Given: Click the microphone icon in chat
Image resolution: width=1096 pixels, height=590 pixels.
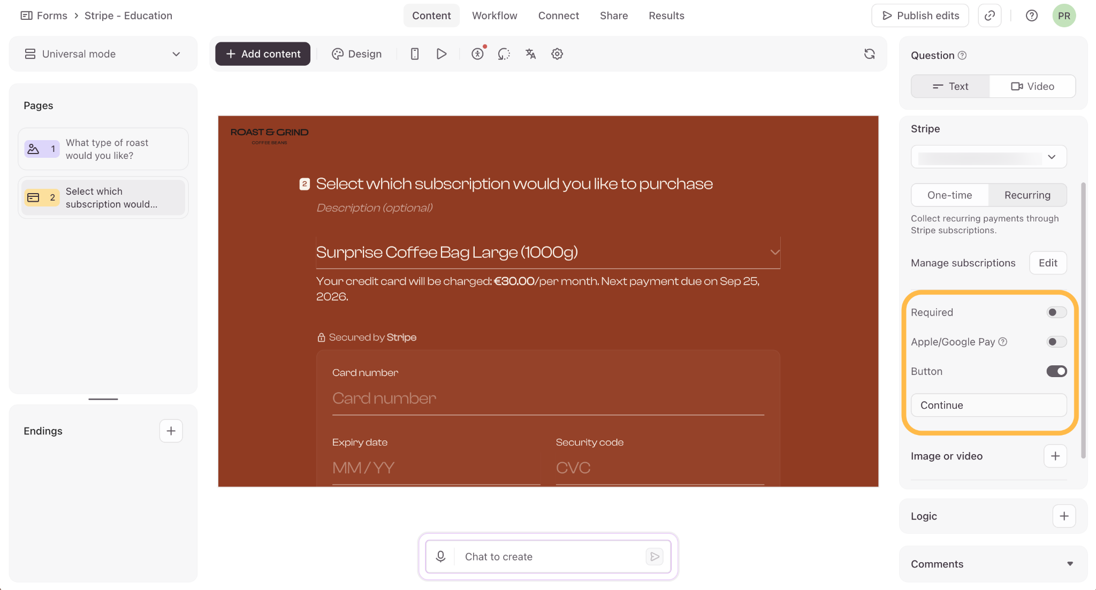Looking at the screenshot, I should pyautogui.click(x=440, y=557).
